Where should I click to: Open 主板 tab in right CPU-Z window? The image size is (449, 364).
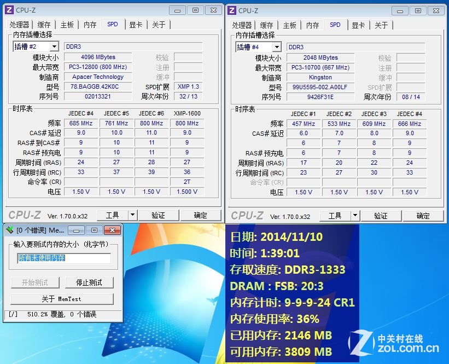tap(289, 25)
